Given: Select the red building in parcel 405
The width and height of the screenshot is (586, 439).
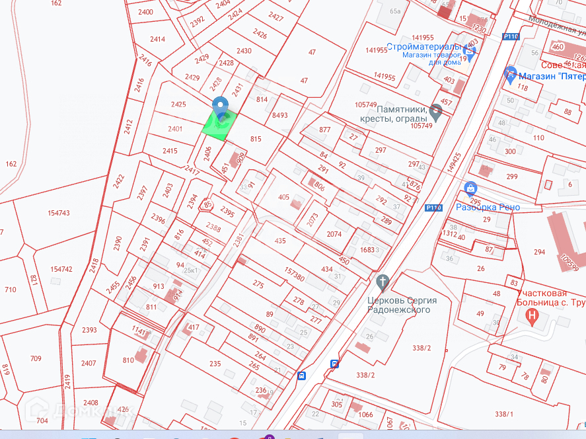Looking at the screenshot, I should click(x=295, y=204).
